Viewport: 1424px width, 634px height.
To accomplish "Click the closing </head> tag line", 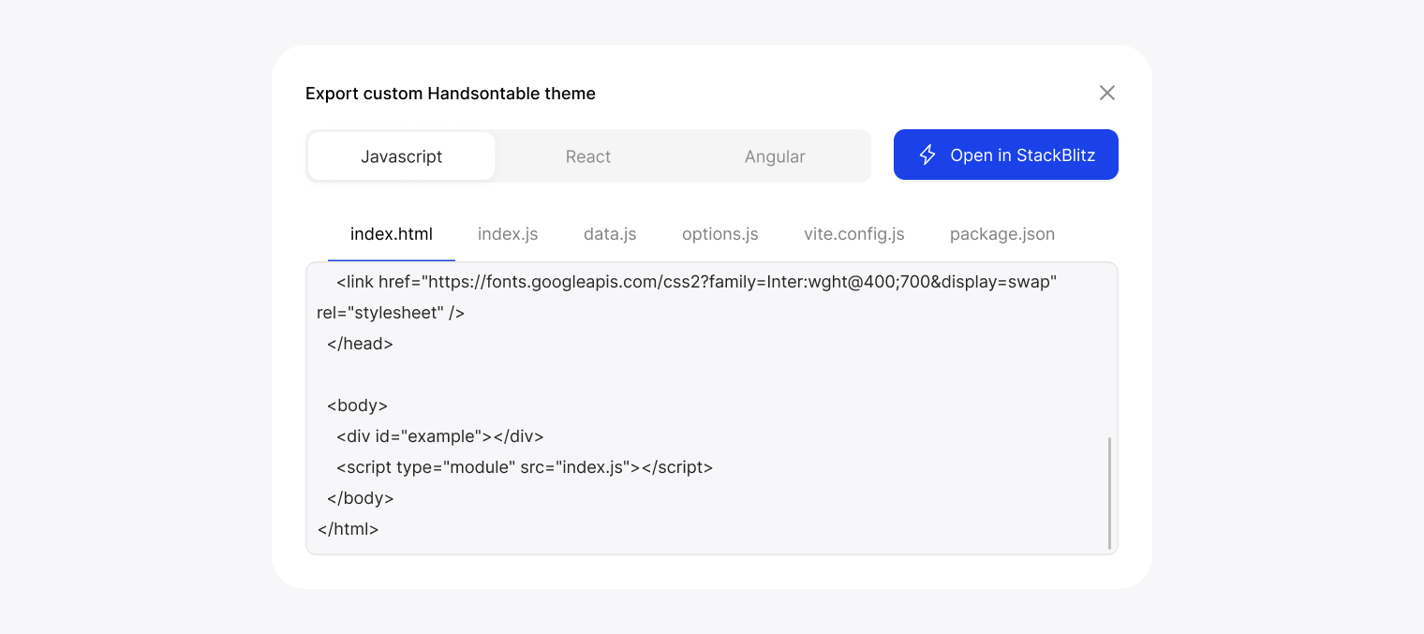I will 360,344.
